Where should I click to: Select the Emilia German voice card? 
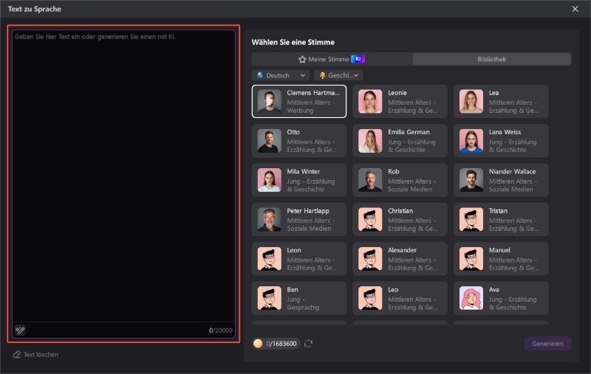coord(400,140)
